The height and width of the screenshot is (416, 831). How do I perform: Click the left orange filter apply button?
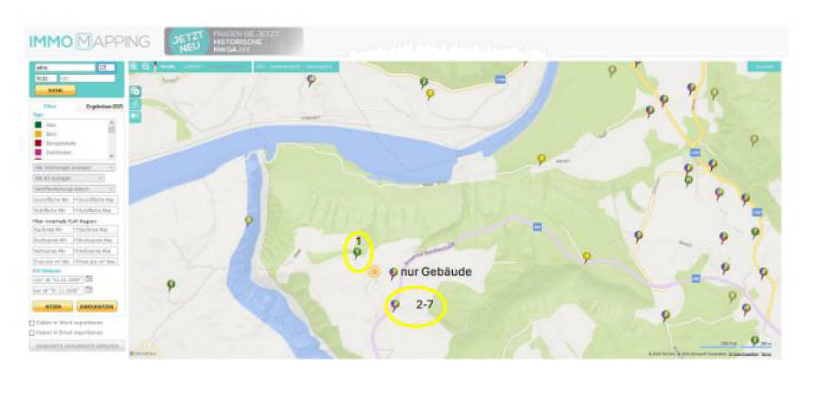[52, 307]
